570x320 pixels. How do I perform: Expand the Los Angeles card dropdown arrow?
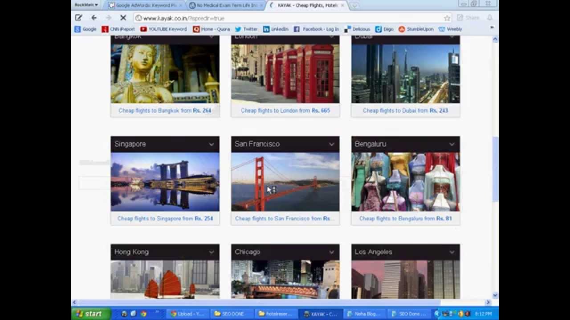click(452, 252)
